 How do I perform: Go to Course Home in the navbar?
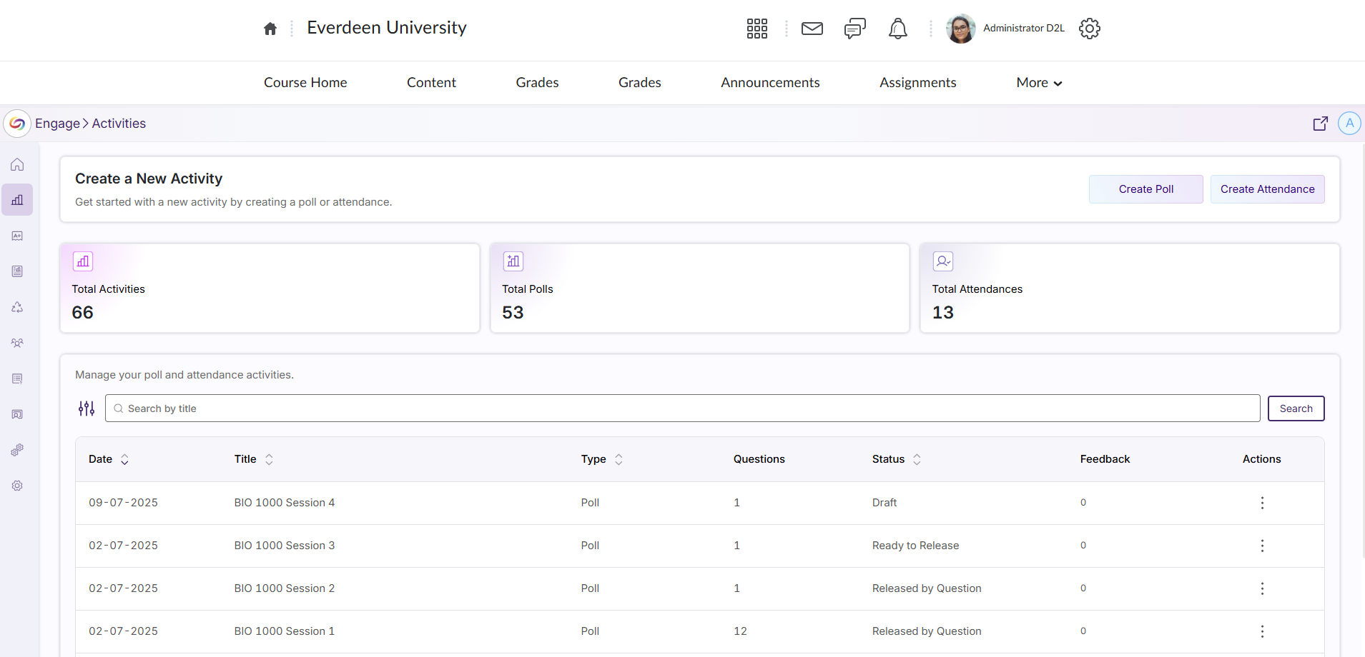click(x=305, y=83)
